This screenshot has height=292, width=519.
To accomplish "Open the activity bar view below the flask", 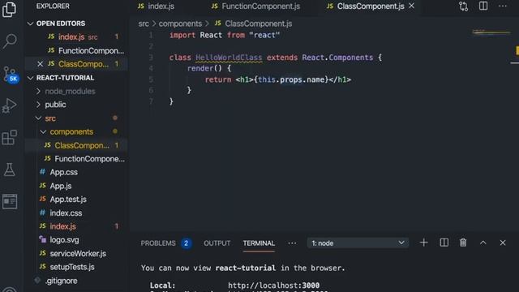I will [10, 201].
